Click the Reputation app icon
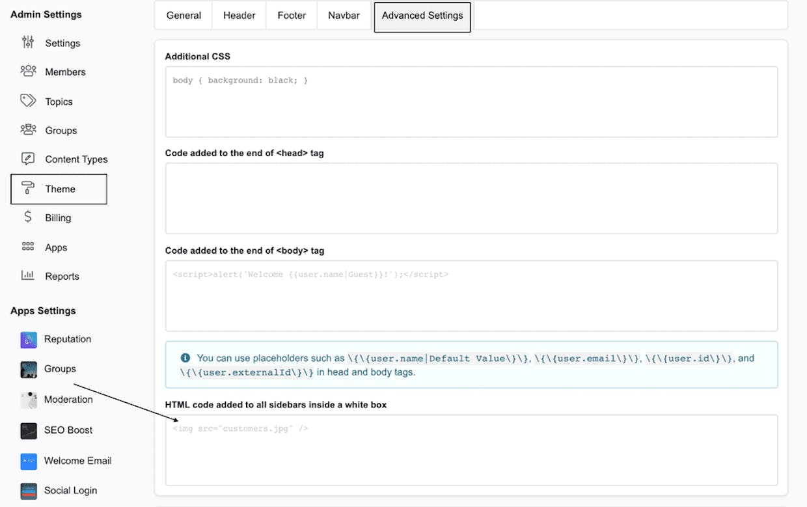Viewport: 807px width, 507px height. (x=29, y=339)
